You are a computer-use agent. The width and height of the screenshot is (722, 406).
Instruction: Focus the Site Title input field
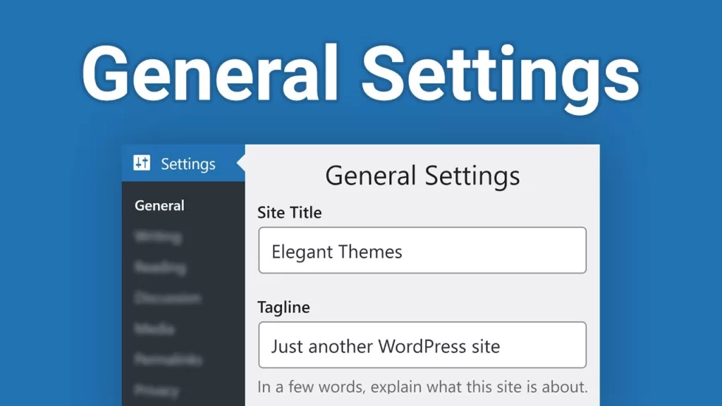tap(422, 250)
